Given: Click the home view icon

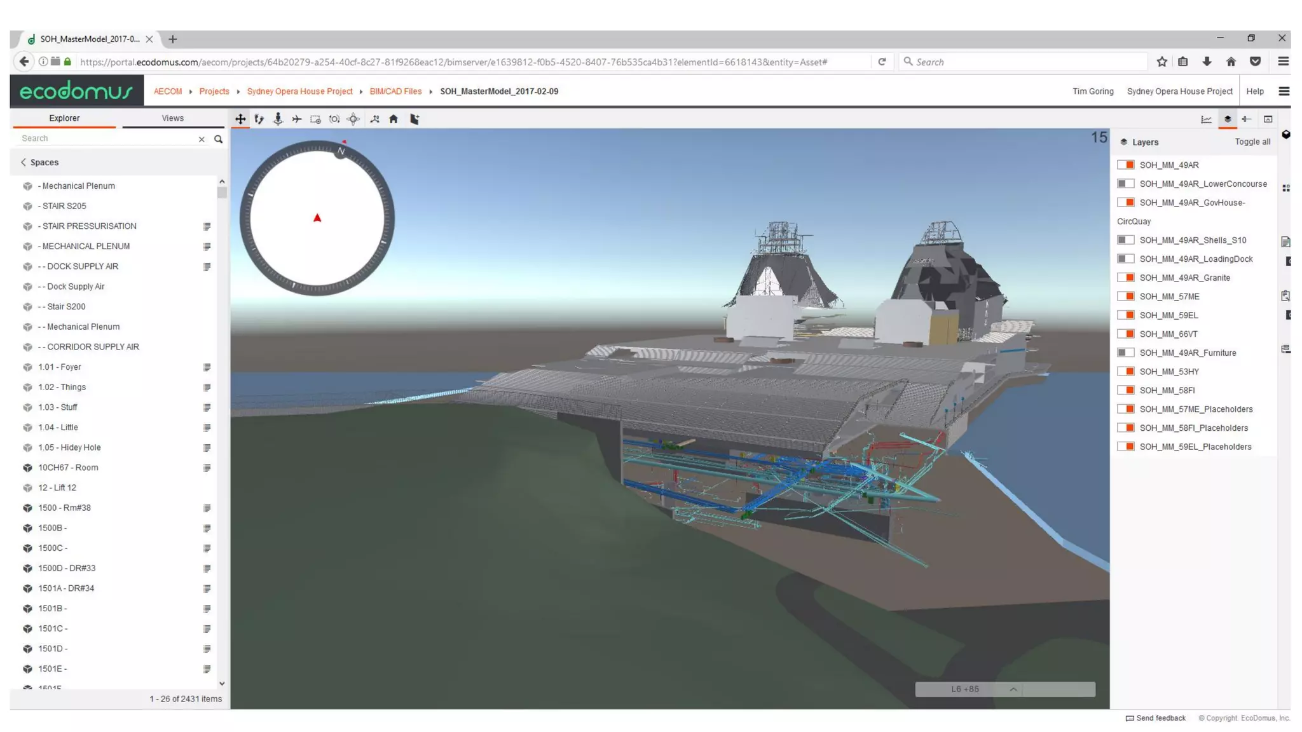Looking at the screenshot, I should [x=394, y=119].
